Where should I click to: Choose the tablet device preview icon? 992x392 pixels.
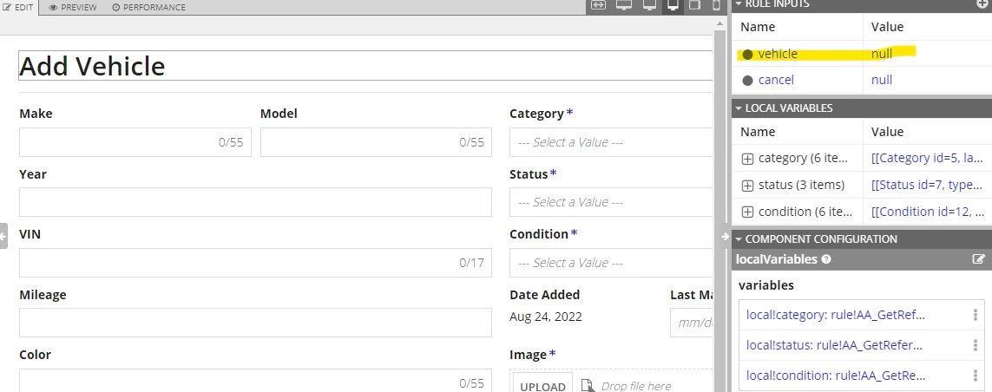click(694, 6)
